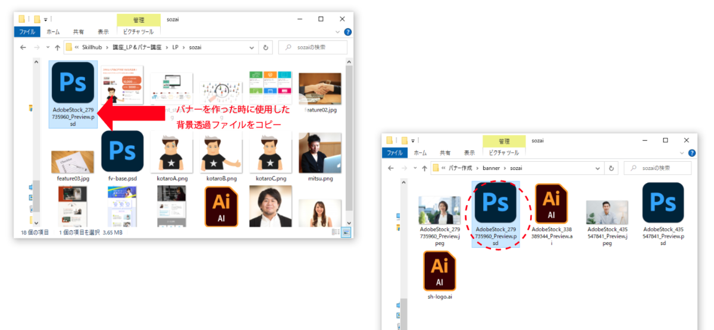Open the ファイル tab in banner window
This screenshot has width=714, height=330.
pyautogui.click(x=395, y=153)
